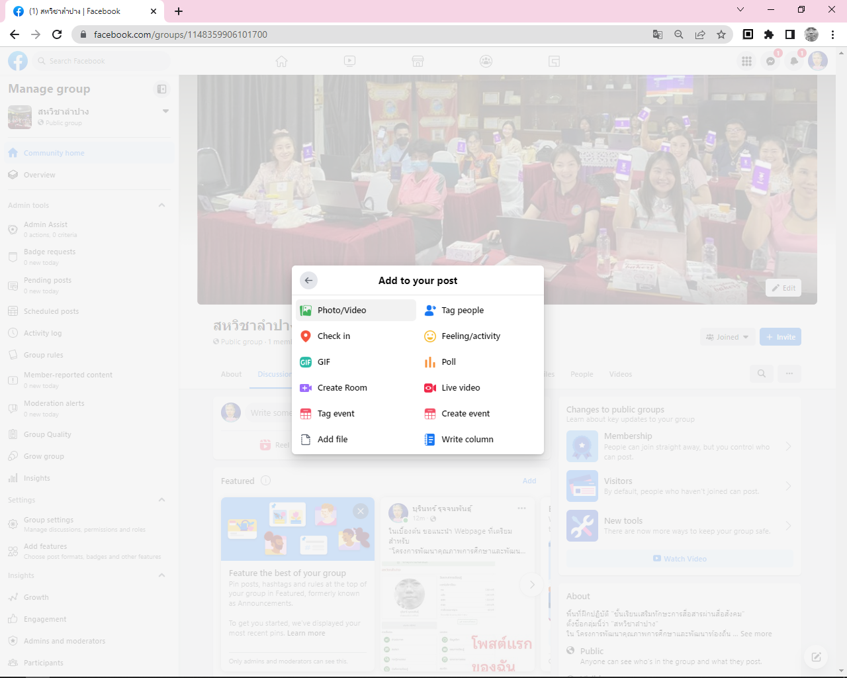Viewport: 847px width, 678px height.
Task: Choose Add file option
Action: click(x=357, y=439)
